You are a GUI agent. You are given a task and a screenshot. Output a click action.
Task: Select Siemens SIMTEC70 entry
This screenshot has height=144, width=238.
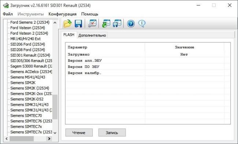pos(26,116)
